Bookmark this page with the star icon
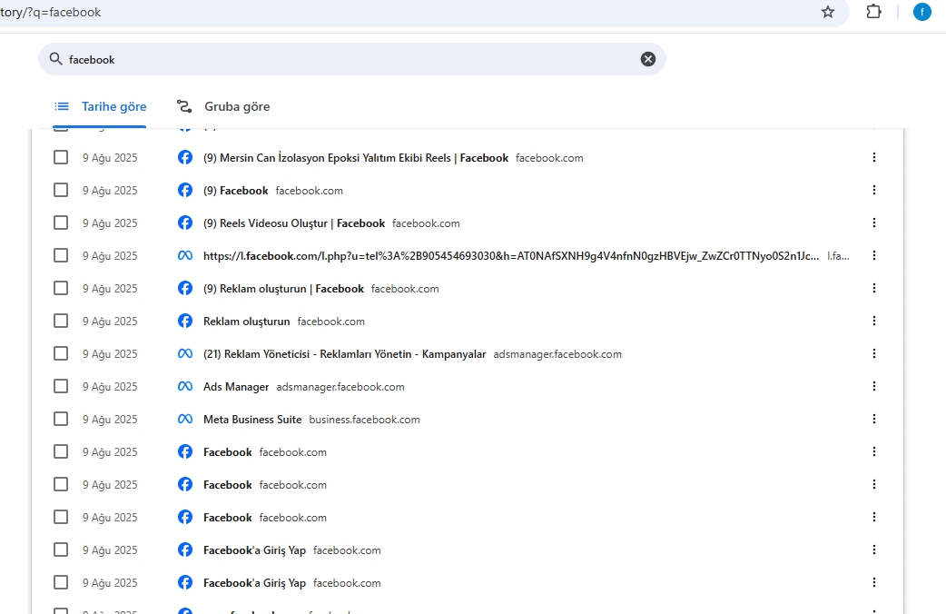This screenshot has width=946, height=614. coord(828,12)
